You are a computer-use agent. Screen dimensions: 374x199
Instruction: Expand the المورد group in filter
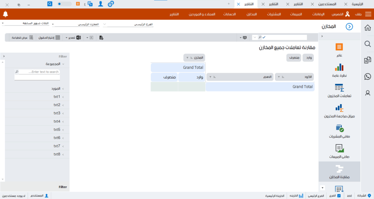point(63,89)
